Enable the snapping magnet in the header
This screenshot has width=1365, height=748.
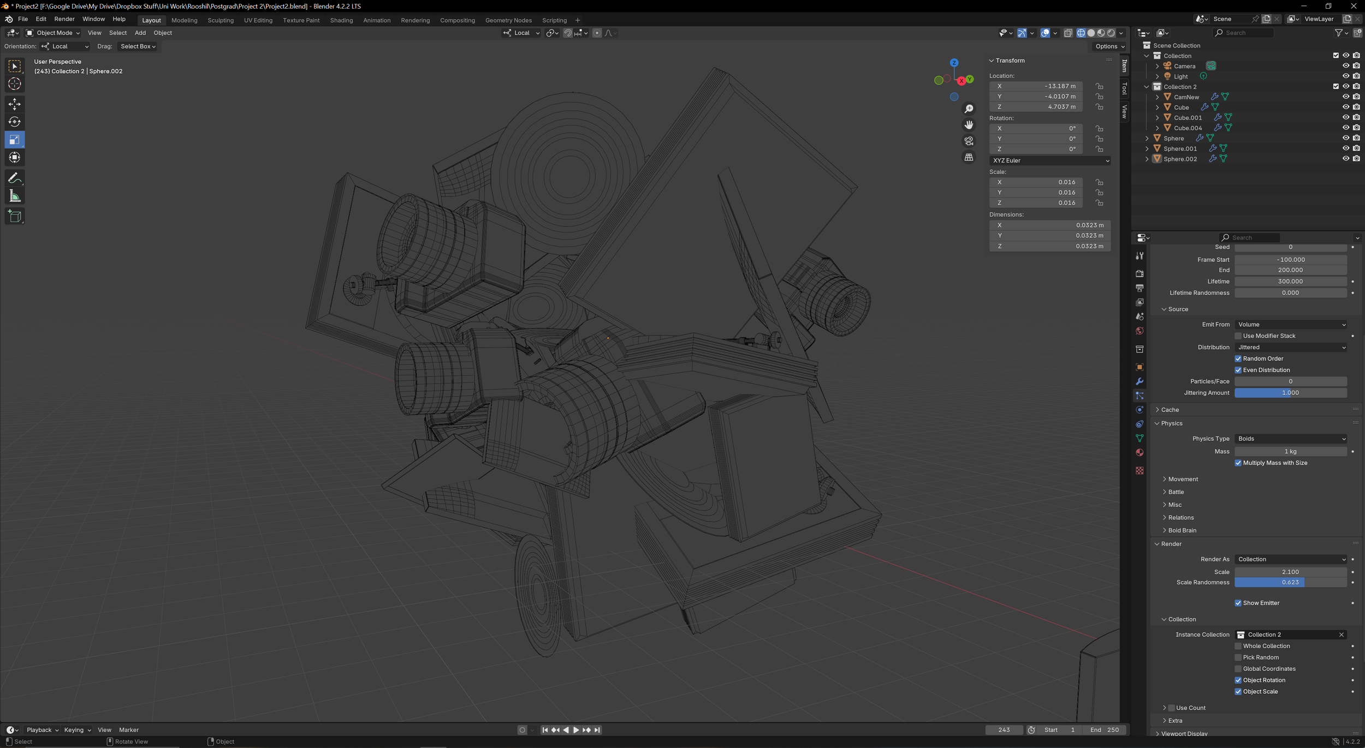click(x=568, y=33)
